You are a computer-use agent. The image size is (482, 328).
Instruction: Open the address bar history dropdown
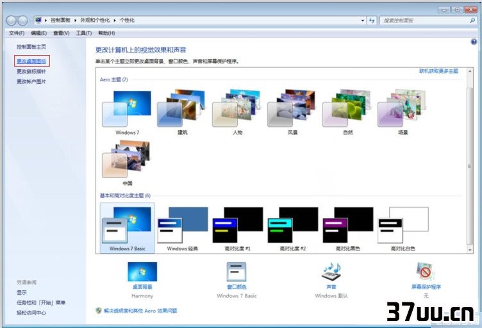click(363, 20)
